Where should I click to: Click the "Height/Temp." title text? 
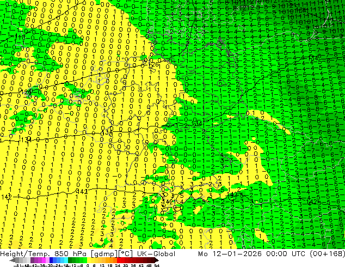click(25, 253)
